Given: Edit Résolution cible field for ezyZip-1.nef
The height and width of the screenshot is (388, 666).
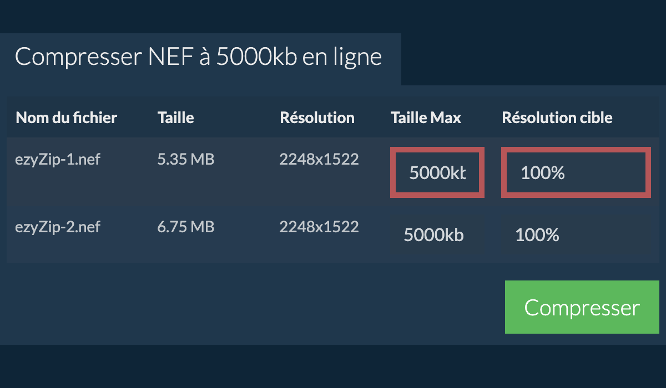Looking at the screenshot, I should point(576,172).
